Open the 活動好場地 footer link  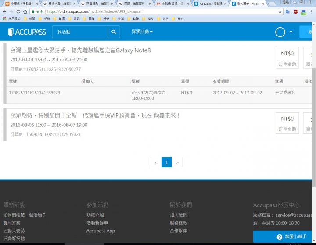pos(14,238)
